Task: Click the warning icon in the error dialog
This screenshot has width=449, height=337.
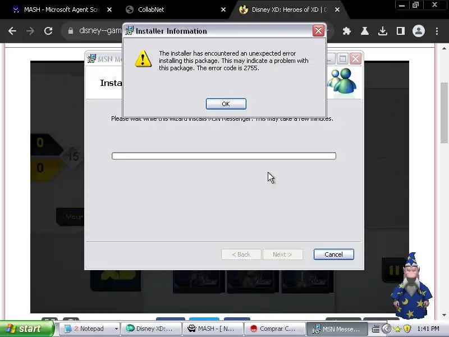Action: (143, 59)
